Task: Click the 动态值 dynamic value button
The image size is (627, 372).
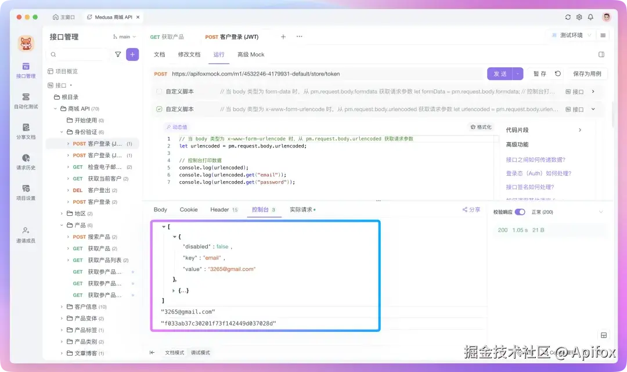Action: (x=176, y=127)
